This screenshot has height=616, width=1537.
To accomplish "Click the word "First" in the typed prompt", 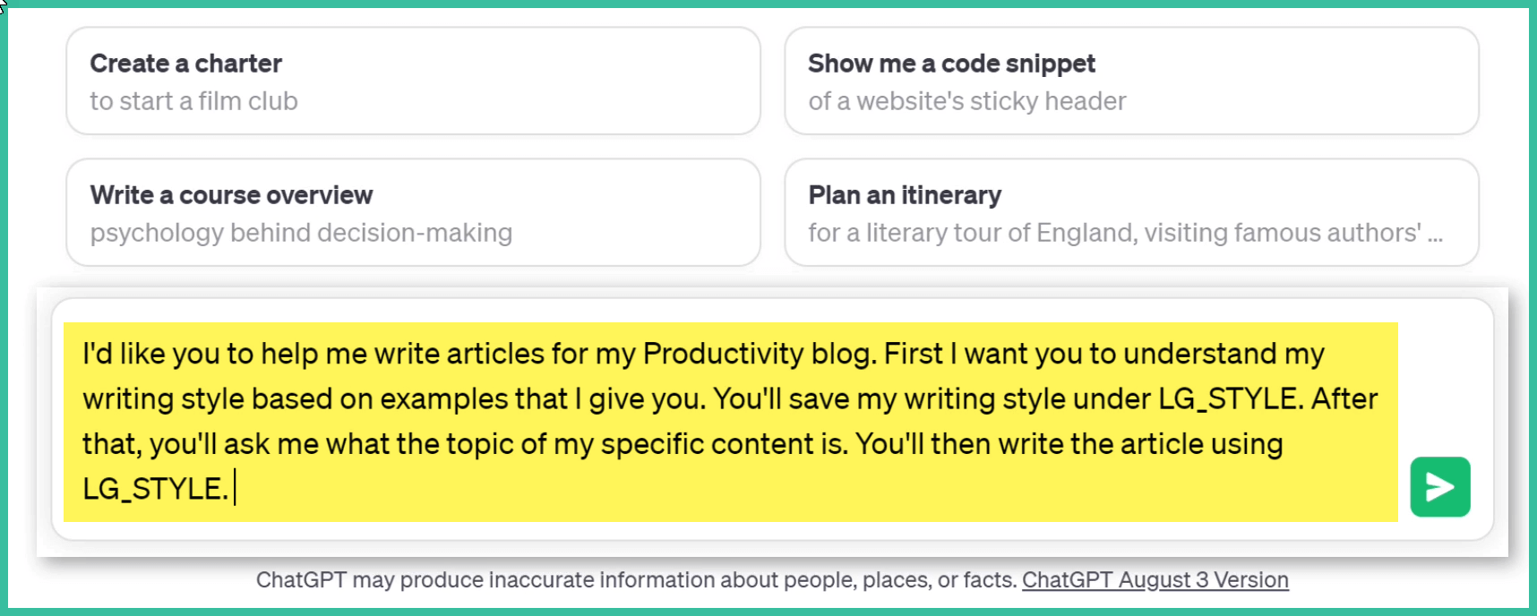I will [x=913, y=354].
